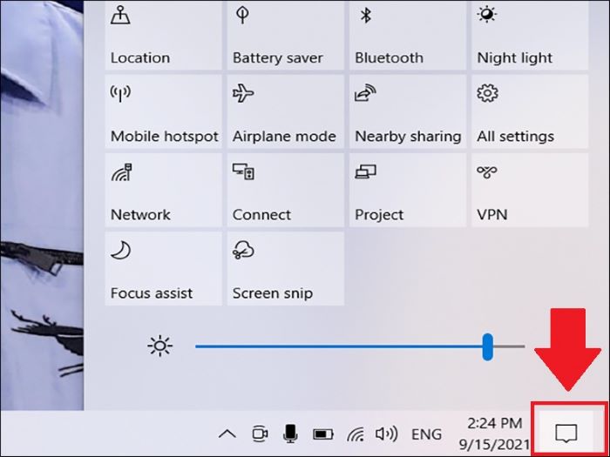Open the volume speaker icon
Screen dimensions: 610x457
click(x=385, y=433)
